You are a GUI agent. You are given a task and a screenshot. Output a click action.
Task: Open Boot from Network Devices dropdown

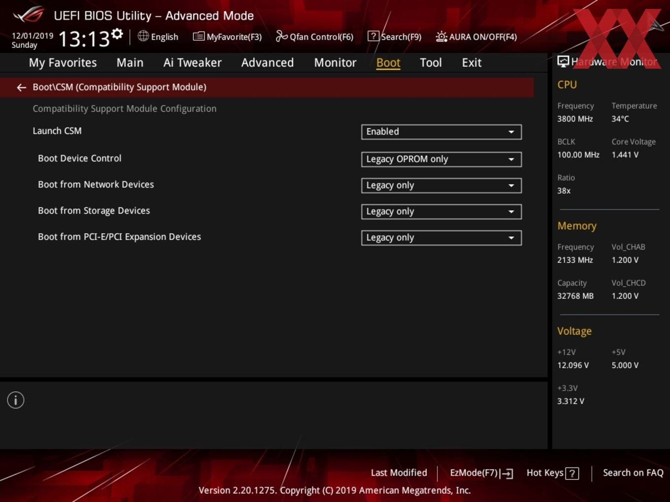tap(441, 186)
